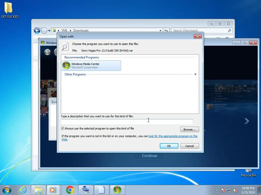261x195 pixels.
Task: Close the Windows Media Center window
Action: point(253,43)
